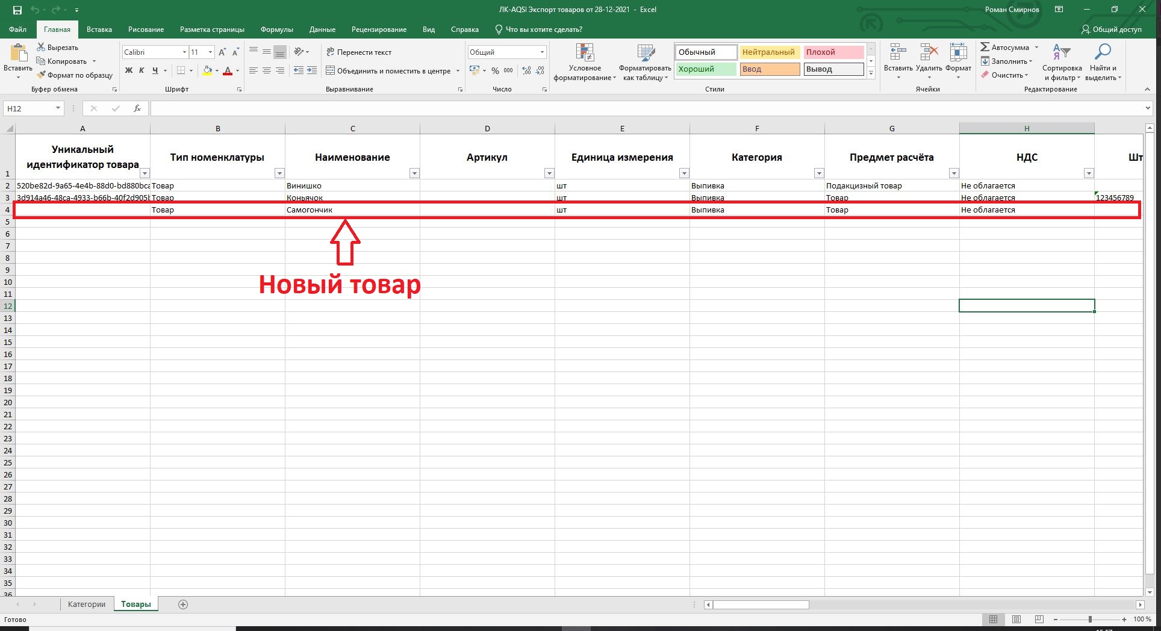Screen dimensions: 1161x631
Task: Open the filter dropdown for Наименование column
Action: click(414, 173)
